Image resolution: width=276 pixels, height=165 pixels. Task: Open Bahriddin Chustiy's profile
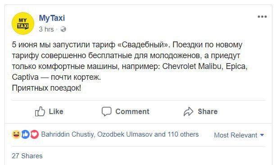(x=68, y=134)
